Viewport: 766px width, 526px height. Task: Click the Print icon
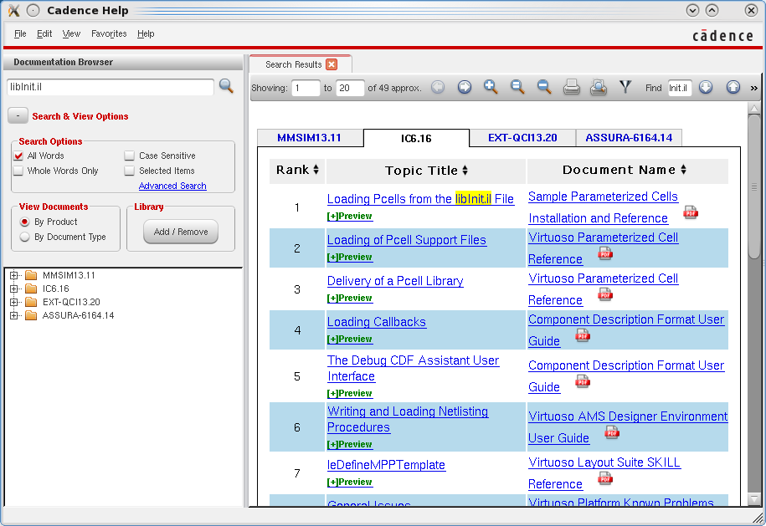pyautogui.click(x=571, y=87)
